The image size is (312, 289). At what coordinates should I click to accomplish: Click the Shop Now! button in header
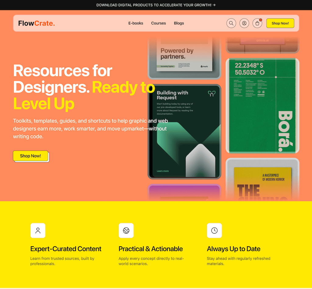point(280,23)
